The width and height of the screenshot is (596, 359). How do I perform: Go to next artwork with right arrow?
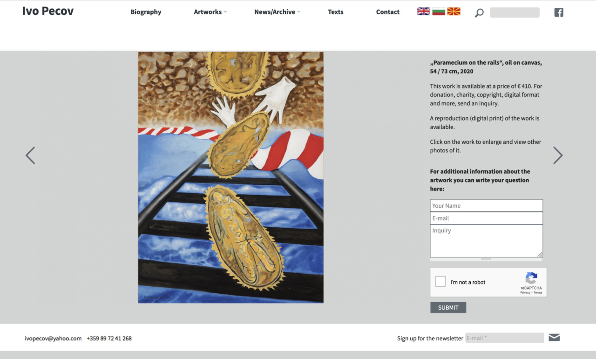tap(558, 156)
